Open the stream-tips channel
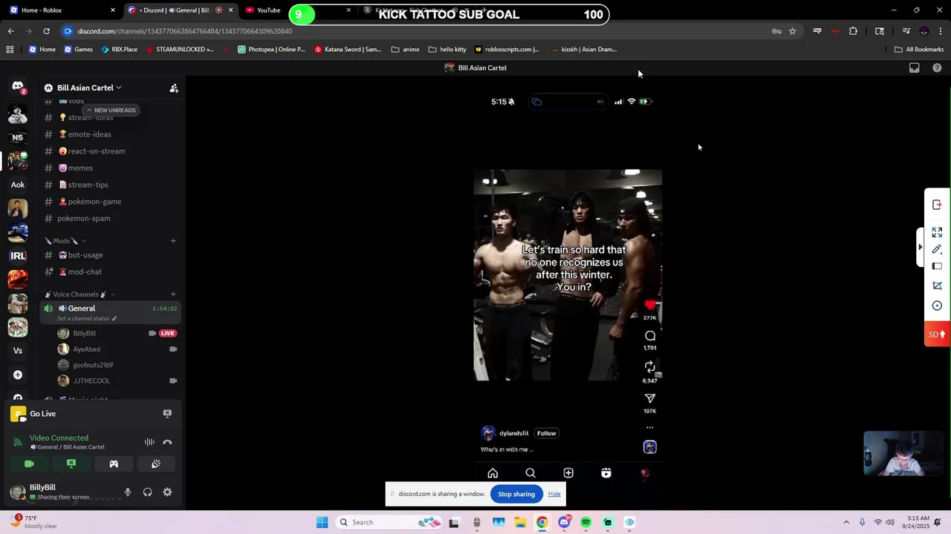 [x=111, y=185]
